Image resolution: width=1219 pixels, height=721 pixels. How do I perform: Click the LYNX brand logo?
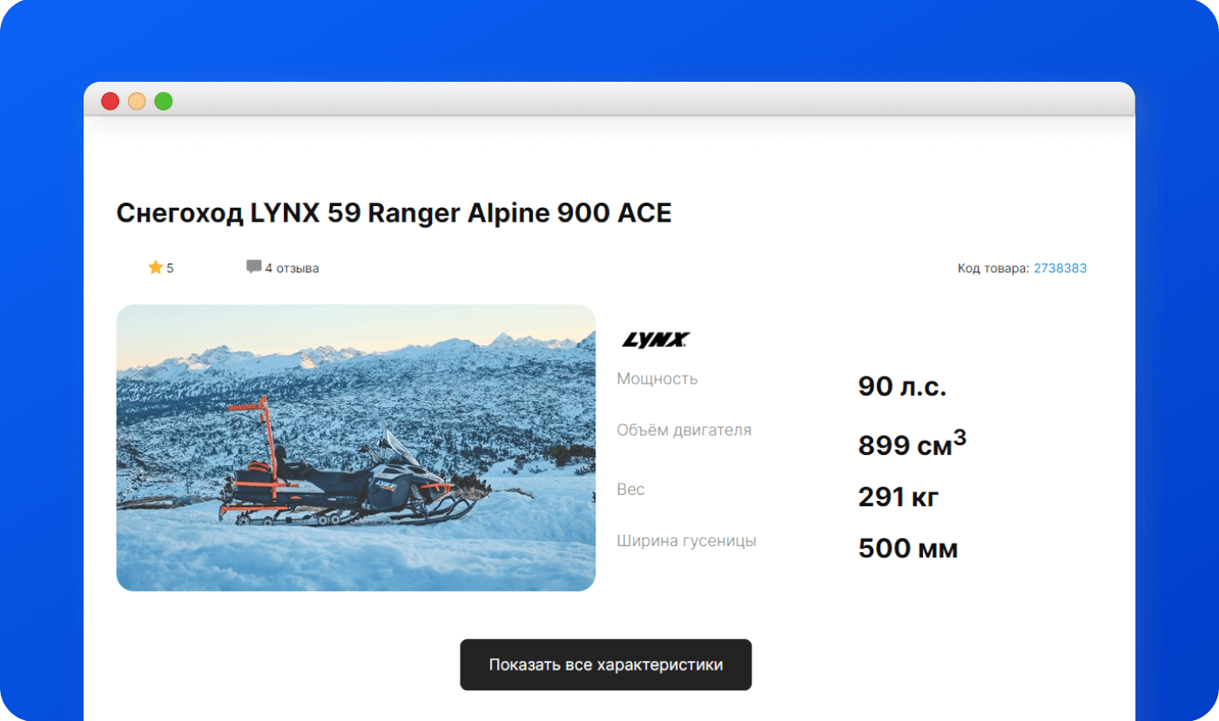[655, 340]
